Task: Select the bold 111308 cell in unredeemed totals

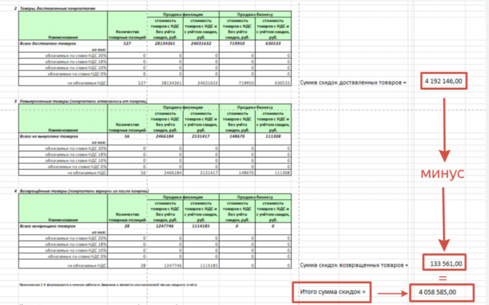Action: 273,136
